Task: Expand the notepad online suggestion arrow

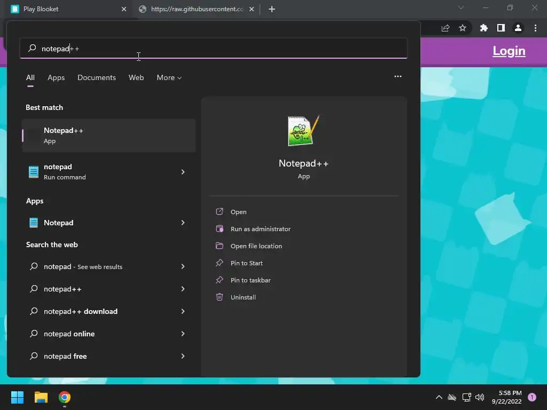Action: click(x=183, y=334)
